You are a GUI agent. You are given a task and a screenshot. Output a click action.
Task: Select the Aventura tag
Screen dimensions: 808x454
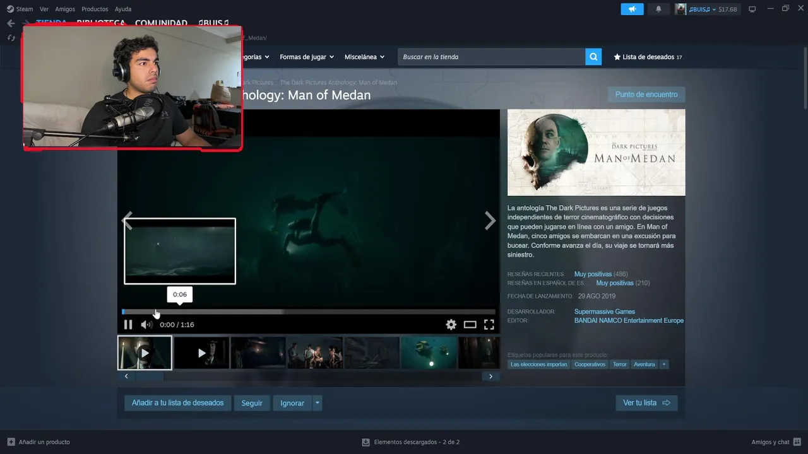[645, 364]
